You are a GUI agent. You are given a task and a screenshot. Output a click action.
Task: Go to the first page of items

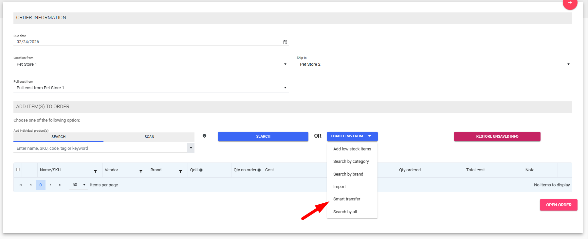[21, 185]
